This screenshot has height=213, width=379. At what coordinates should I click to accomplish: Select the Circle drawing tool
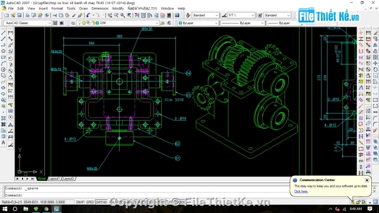point(4,70)
